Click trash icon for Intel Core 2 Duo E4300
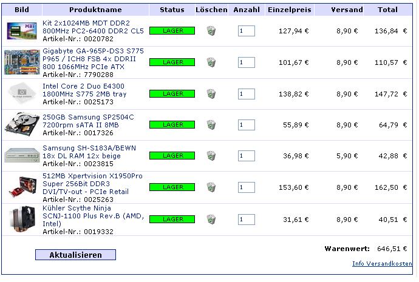The image size is (419, 282). [211, 94]
